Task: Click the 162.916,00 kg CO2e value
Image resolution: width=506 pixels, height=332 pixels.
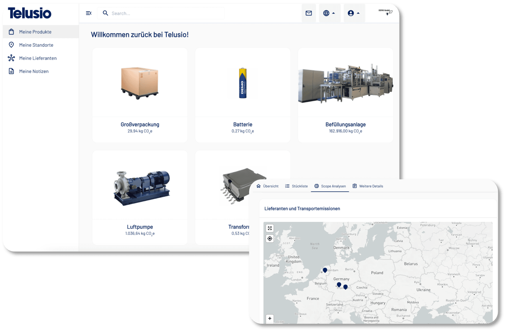Action: coord(346,131)
